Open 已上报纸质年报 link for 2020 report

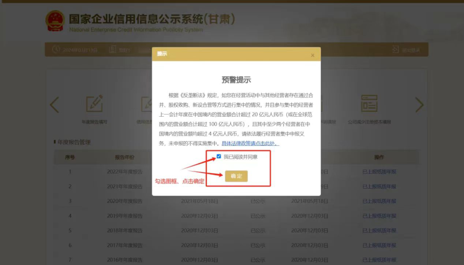coord(379,201)
